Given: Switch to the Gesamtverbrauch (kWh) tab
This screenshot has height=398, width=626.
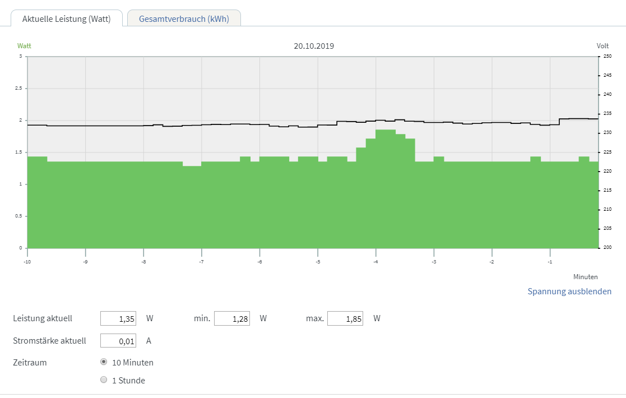Looking at the screenshot, I should (x=184, y=18).
